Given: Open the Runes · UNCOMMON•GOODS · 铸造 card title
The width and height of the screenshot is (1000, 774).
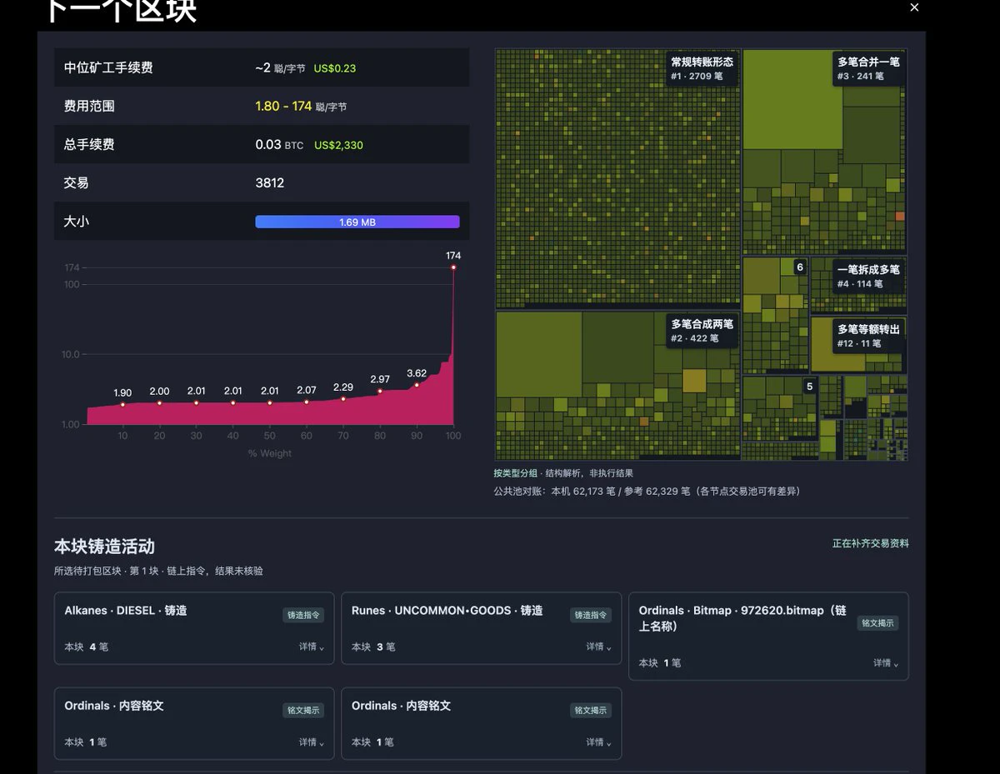Looking at the screenshot, I should [447, 611].
